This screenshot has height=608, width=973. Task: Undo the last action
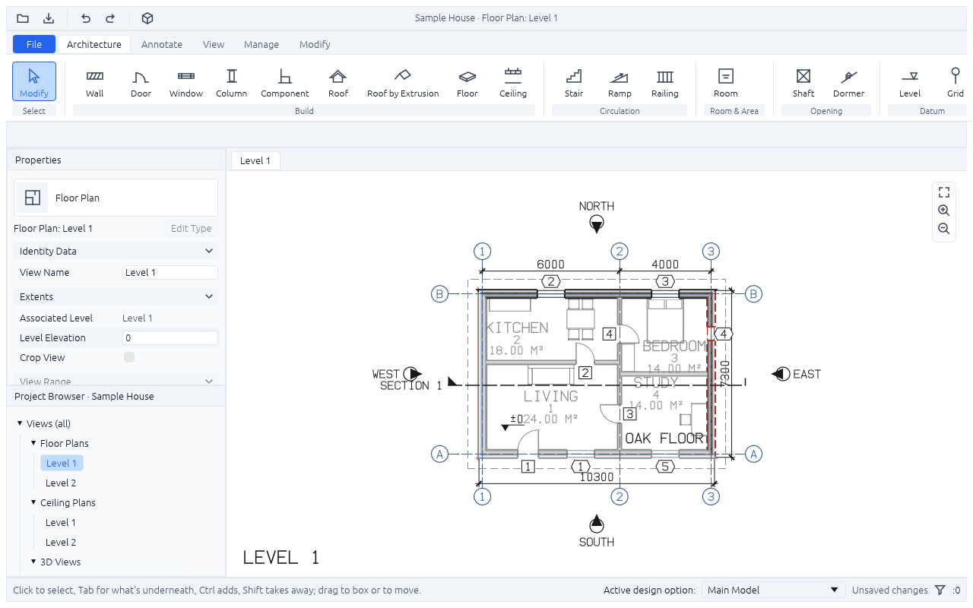(86, 18)
